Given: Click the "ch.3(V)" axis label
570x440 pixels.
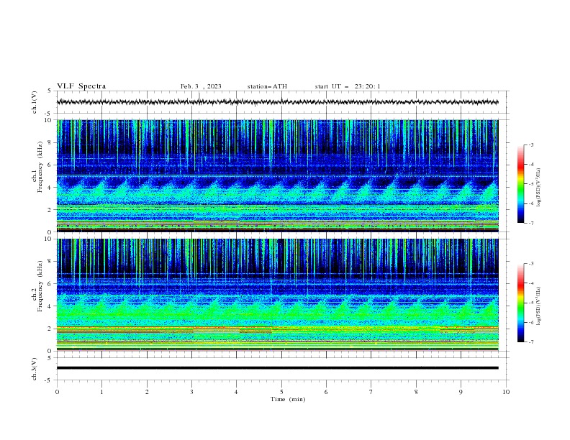Looking at the screenshot, I should click(x=35, y=369).
